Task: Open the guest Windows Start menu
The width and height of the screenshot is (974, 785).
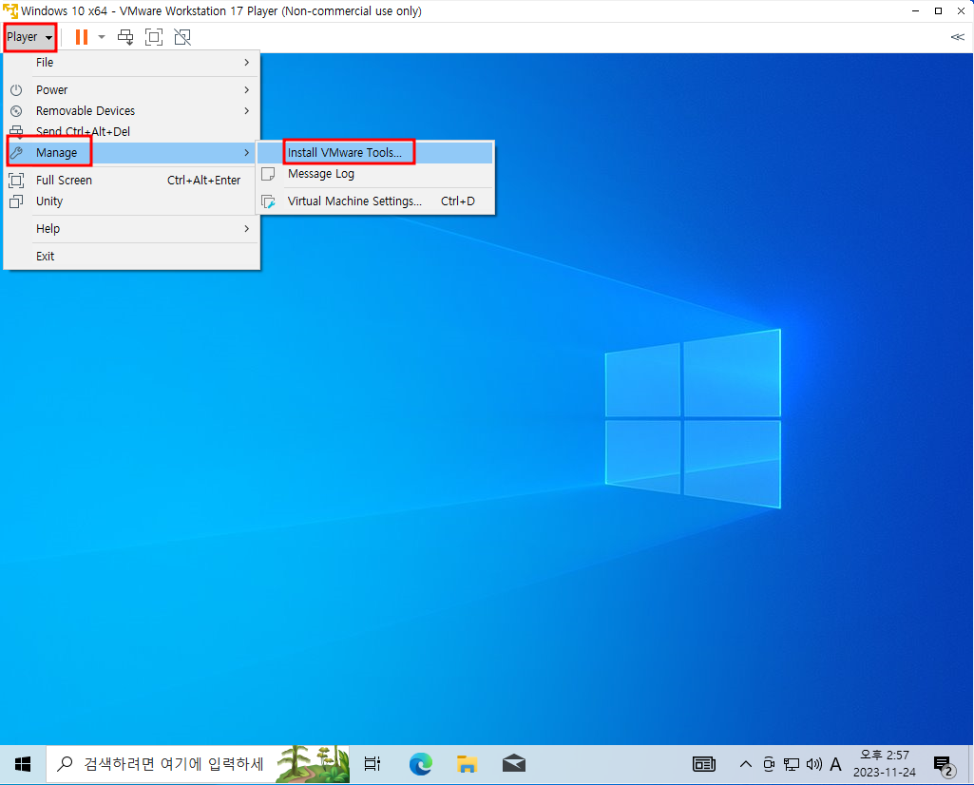Action: pyautogui.click(x=23, y=764)
